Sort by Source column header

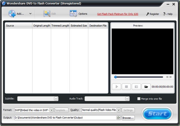pyautogui.click(x=19, y=25)
